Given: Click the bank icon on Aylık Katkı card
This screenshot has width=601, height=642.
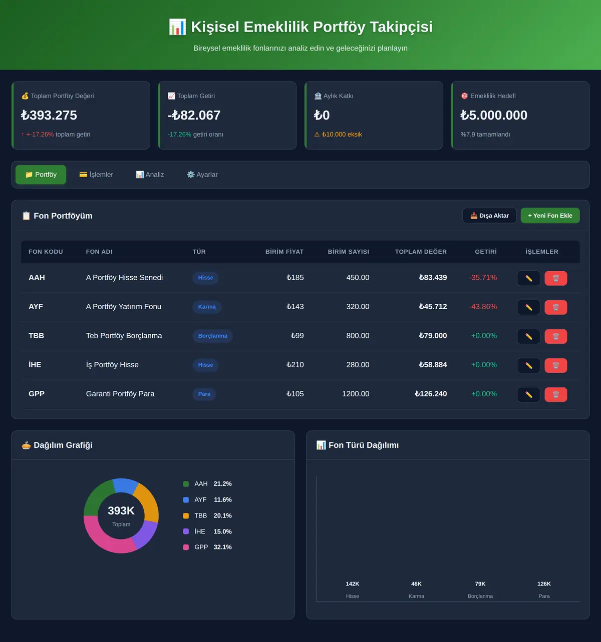Looking at the screenshot, I should pos(318,96).
